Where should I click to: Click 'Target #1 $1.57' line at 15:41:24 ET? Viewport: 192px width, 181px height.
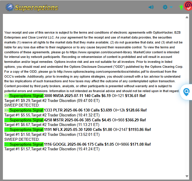[52, 149]
